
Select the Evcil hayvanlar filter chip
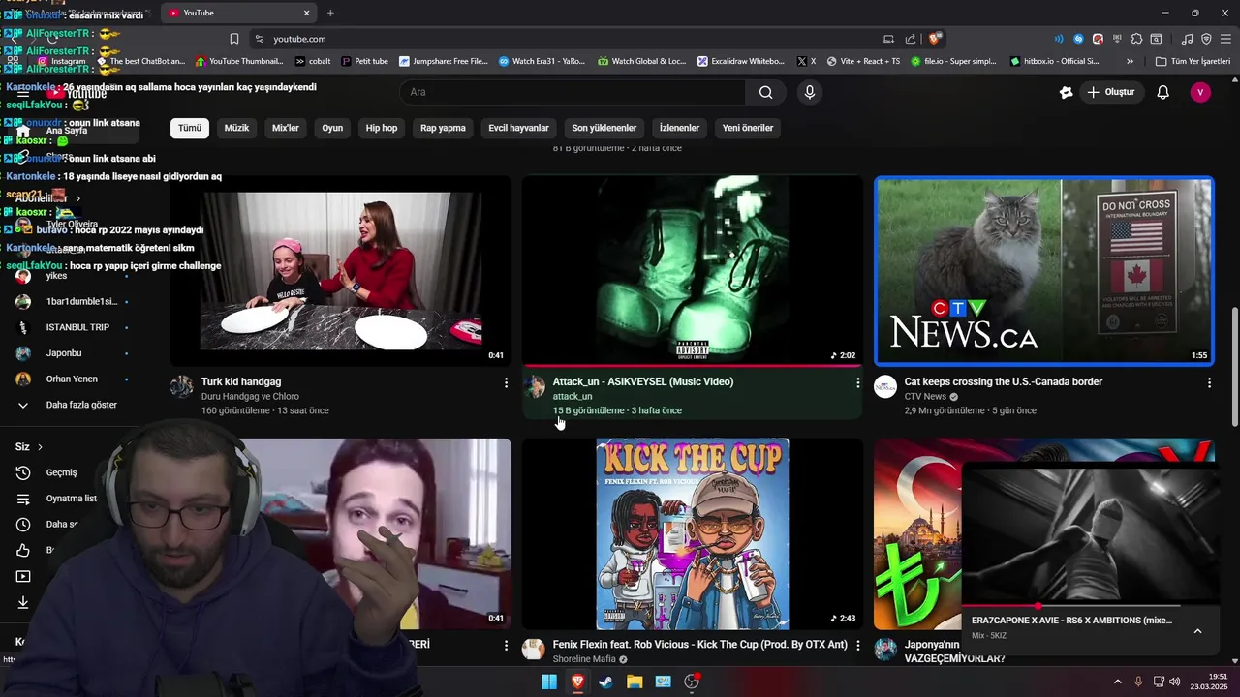518,128
